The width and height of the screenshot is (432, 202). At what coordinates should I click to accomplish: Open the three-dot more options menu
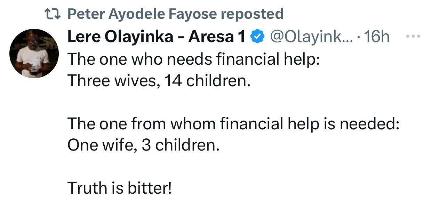click(413, 36)
